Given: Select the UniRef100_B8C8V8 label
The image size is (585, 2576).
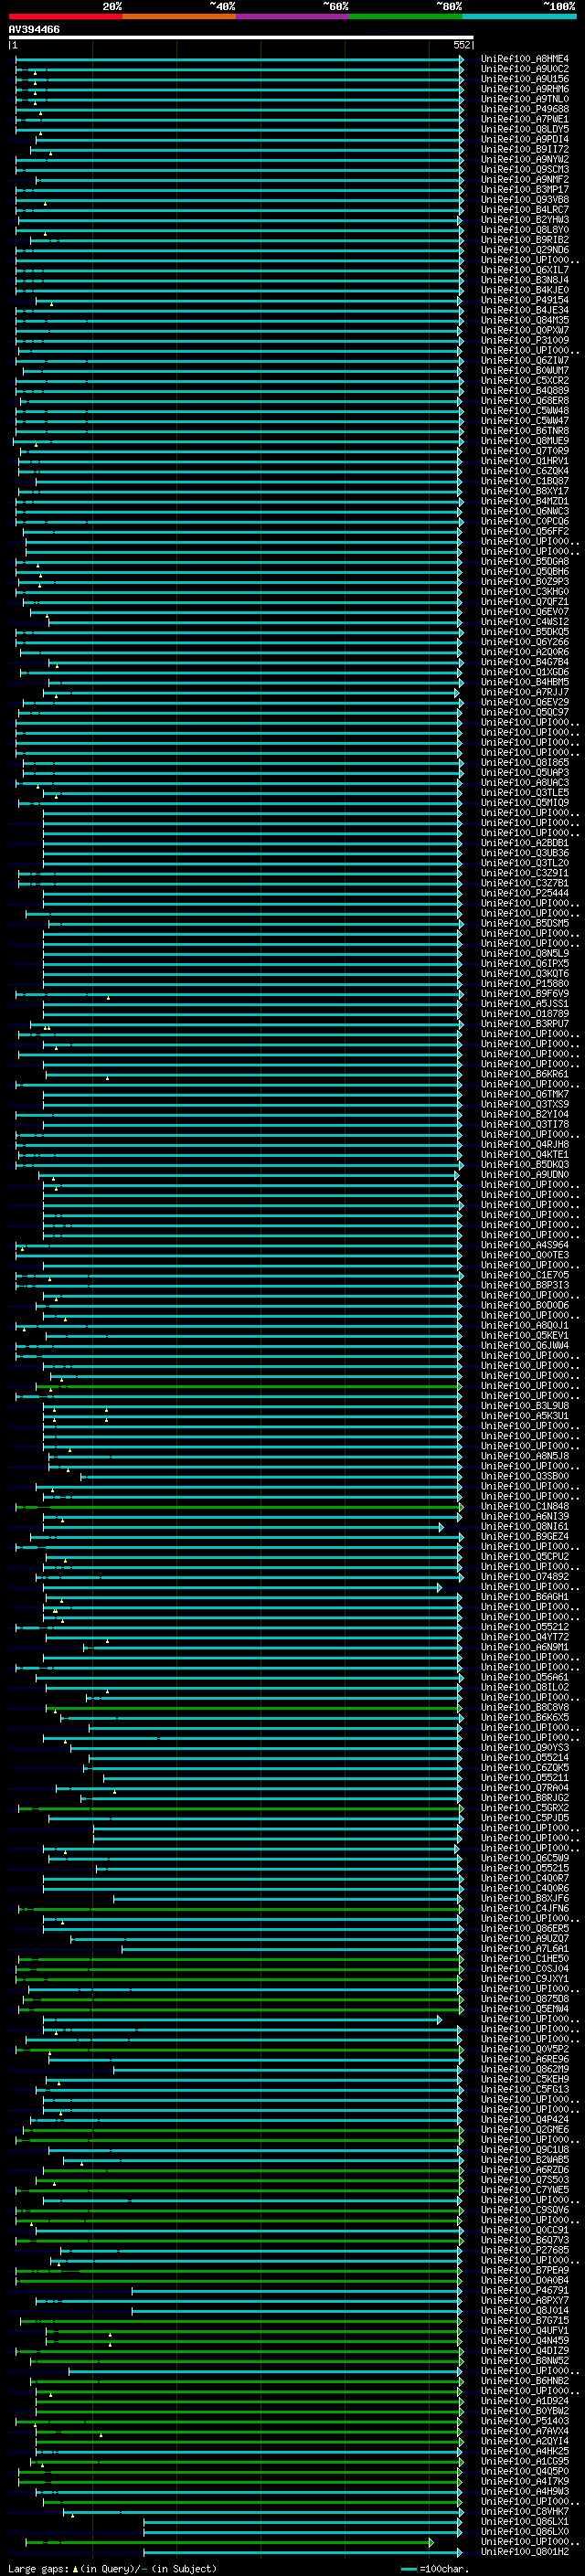Looking at the screenshot, I should 525,1707.
